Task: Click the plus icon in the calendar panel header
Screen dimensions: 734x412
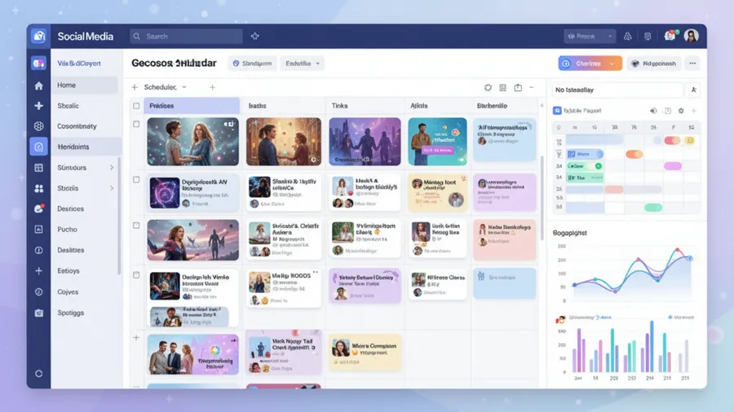Action: (694, 111)
